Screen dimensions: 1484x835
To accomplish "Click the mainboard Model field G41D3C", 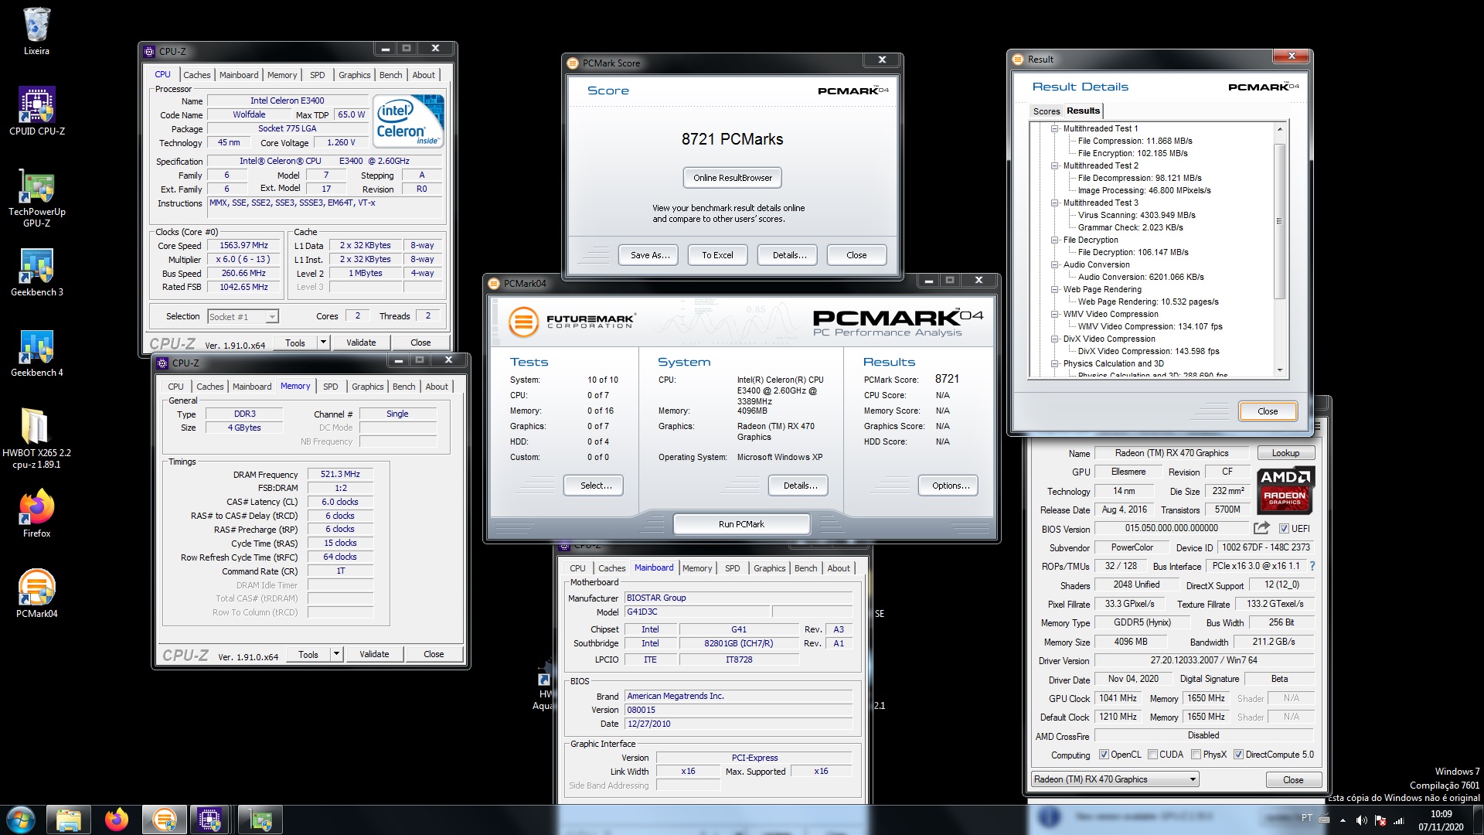I will (697, 612).
